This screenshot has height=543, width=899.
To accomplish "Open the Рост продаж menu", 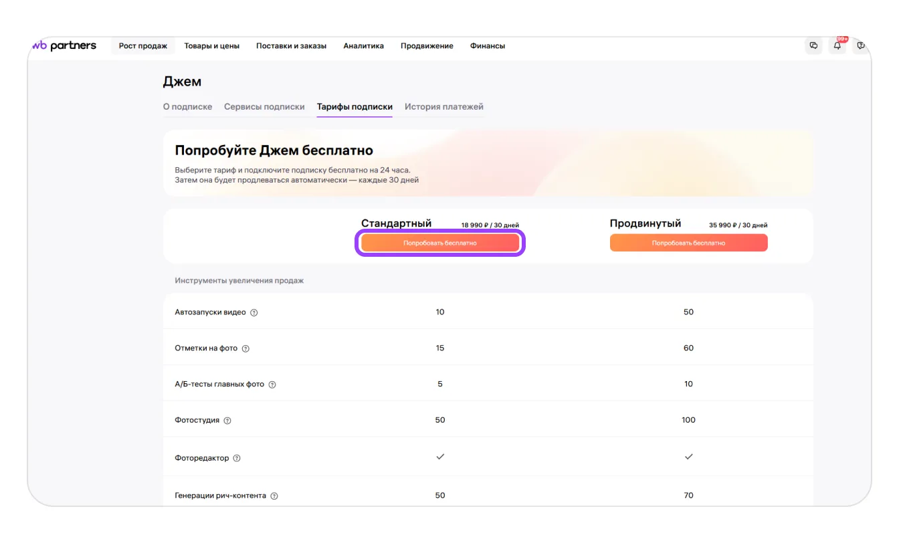I will 143,46.
